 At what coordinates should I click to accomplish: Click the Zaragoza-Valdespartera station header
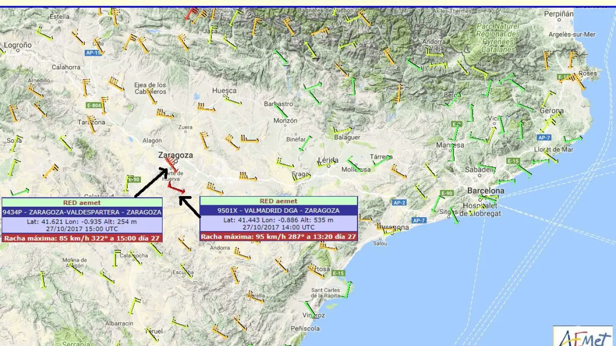pyautogui.click(x=82, y=212)
